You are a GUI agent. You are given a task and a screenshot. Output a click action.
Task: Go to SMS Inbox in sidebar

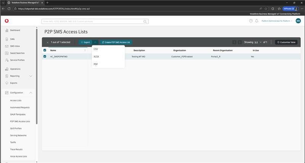pyautogui.click(x=15, y=46)
